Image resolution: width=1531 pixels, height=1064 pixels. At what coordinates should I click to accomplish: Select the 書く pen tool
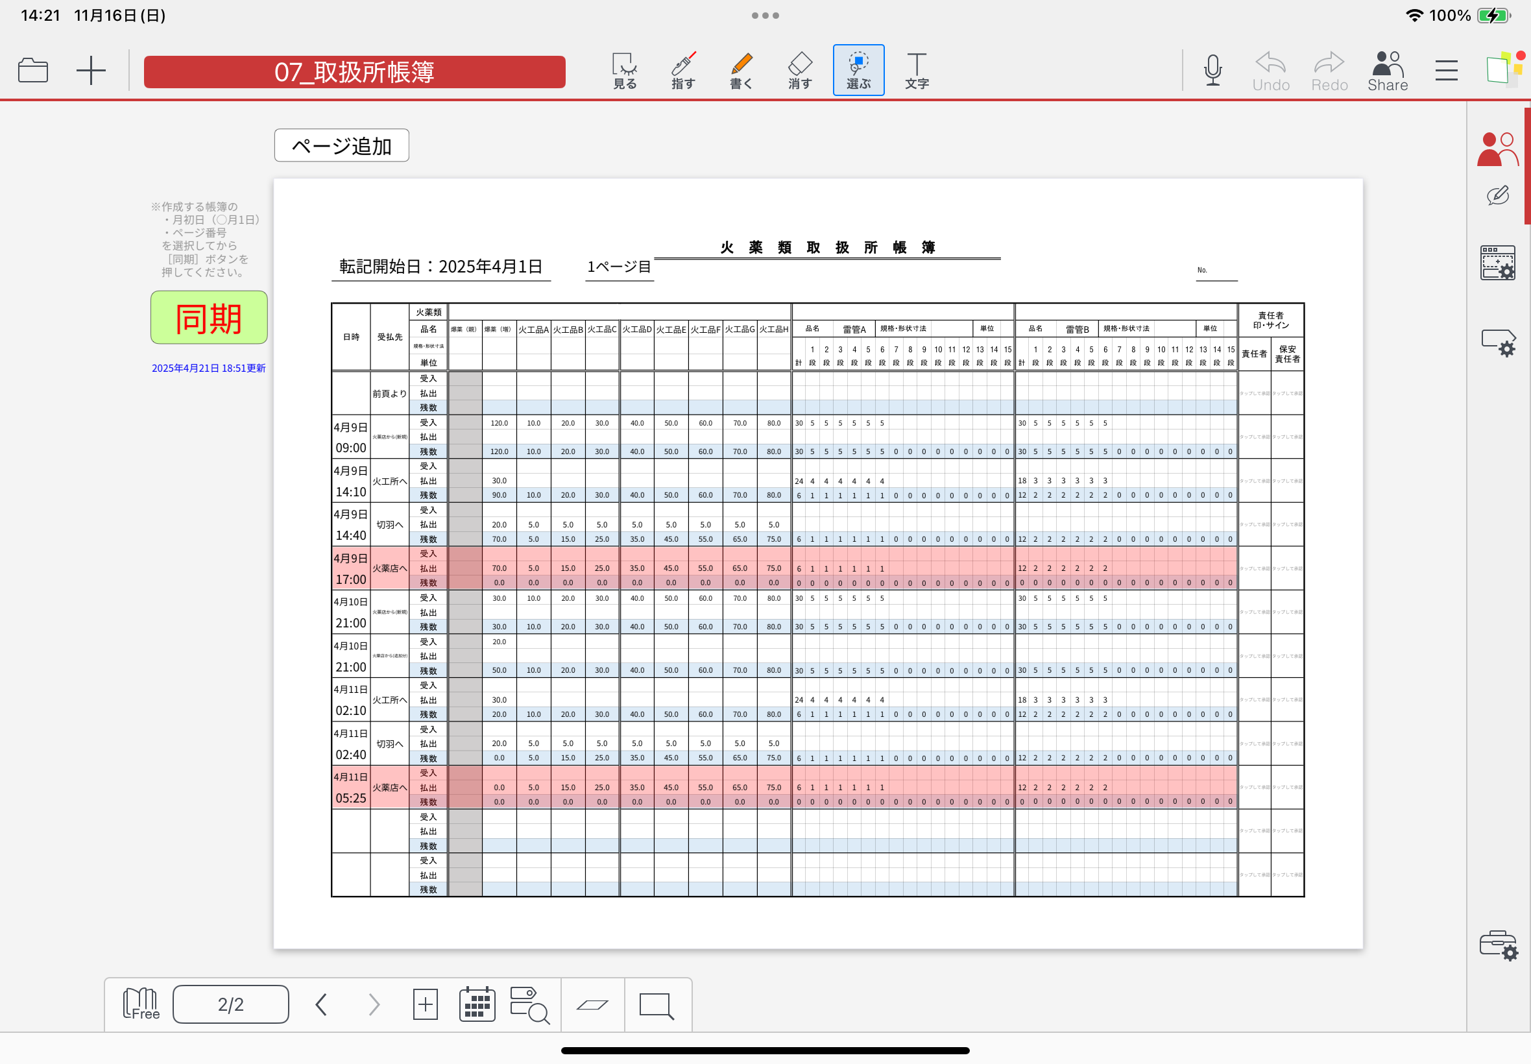click(x=740, y=70)
